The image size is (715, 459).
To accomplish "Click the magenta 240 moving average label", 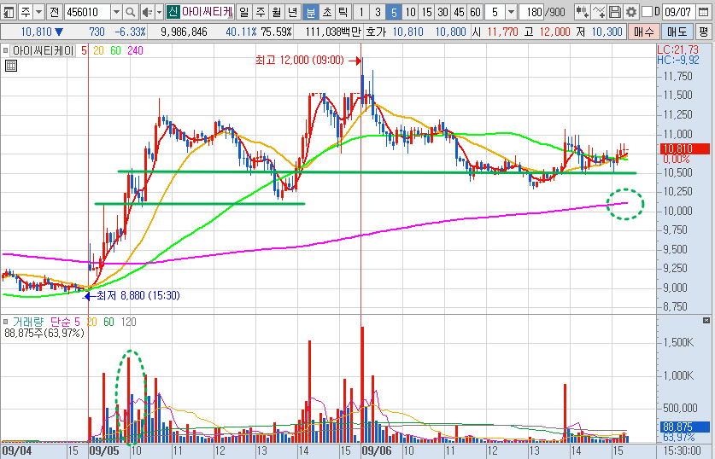I will (x=136, y=50).
